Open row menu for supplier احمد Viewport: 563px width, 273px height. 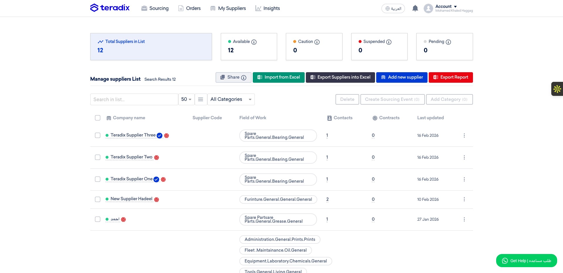(464, 219)
